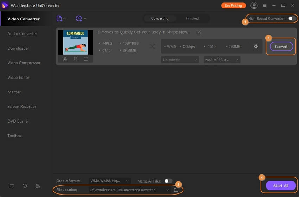Select Video Converter in sidebar
The image size is (299, 197).
(24, 19)
